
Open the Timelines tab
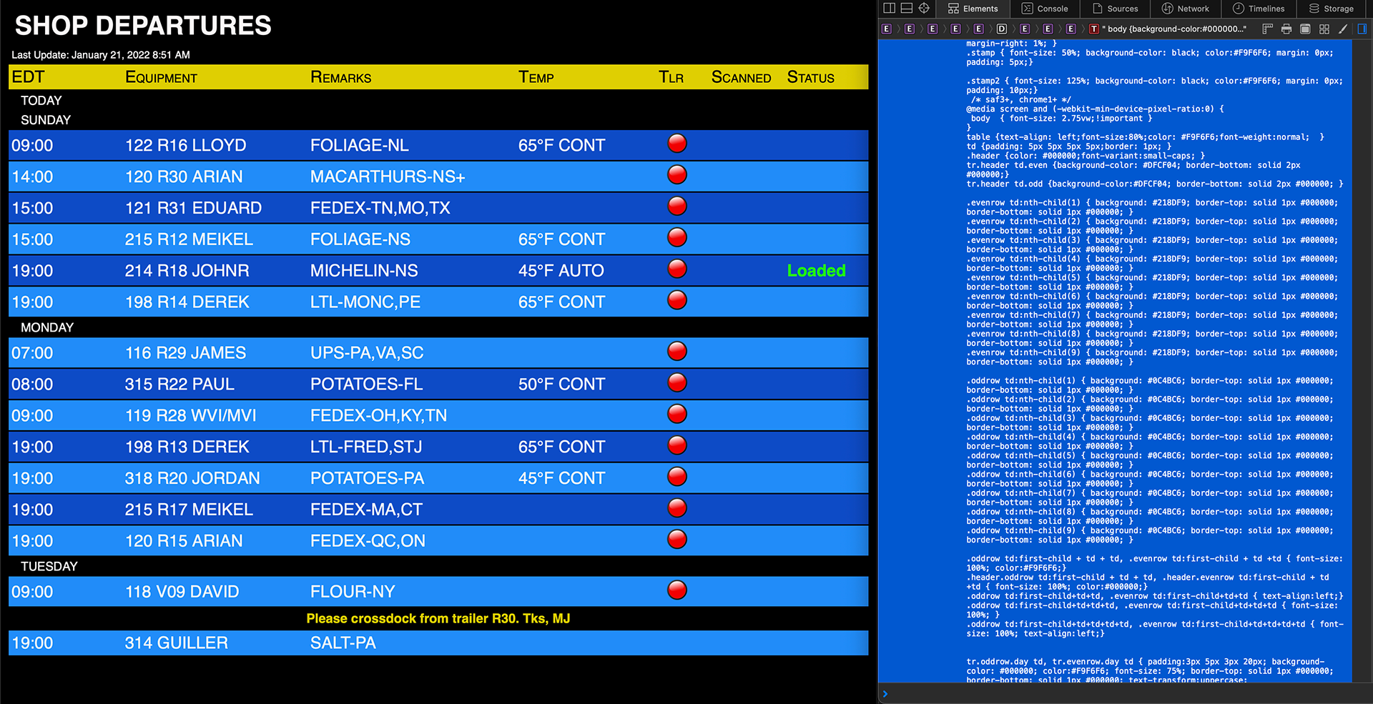[x=1259, y=9]
